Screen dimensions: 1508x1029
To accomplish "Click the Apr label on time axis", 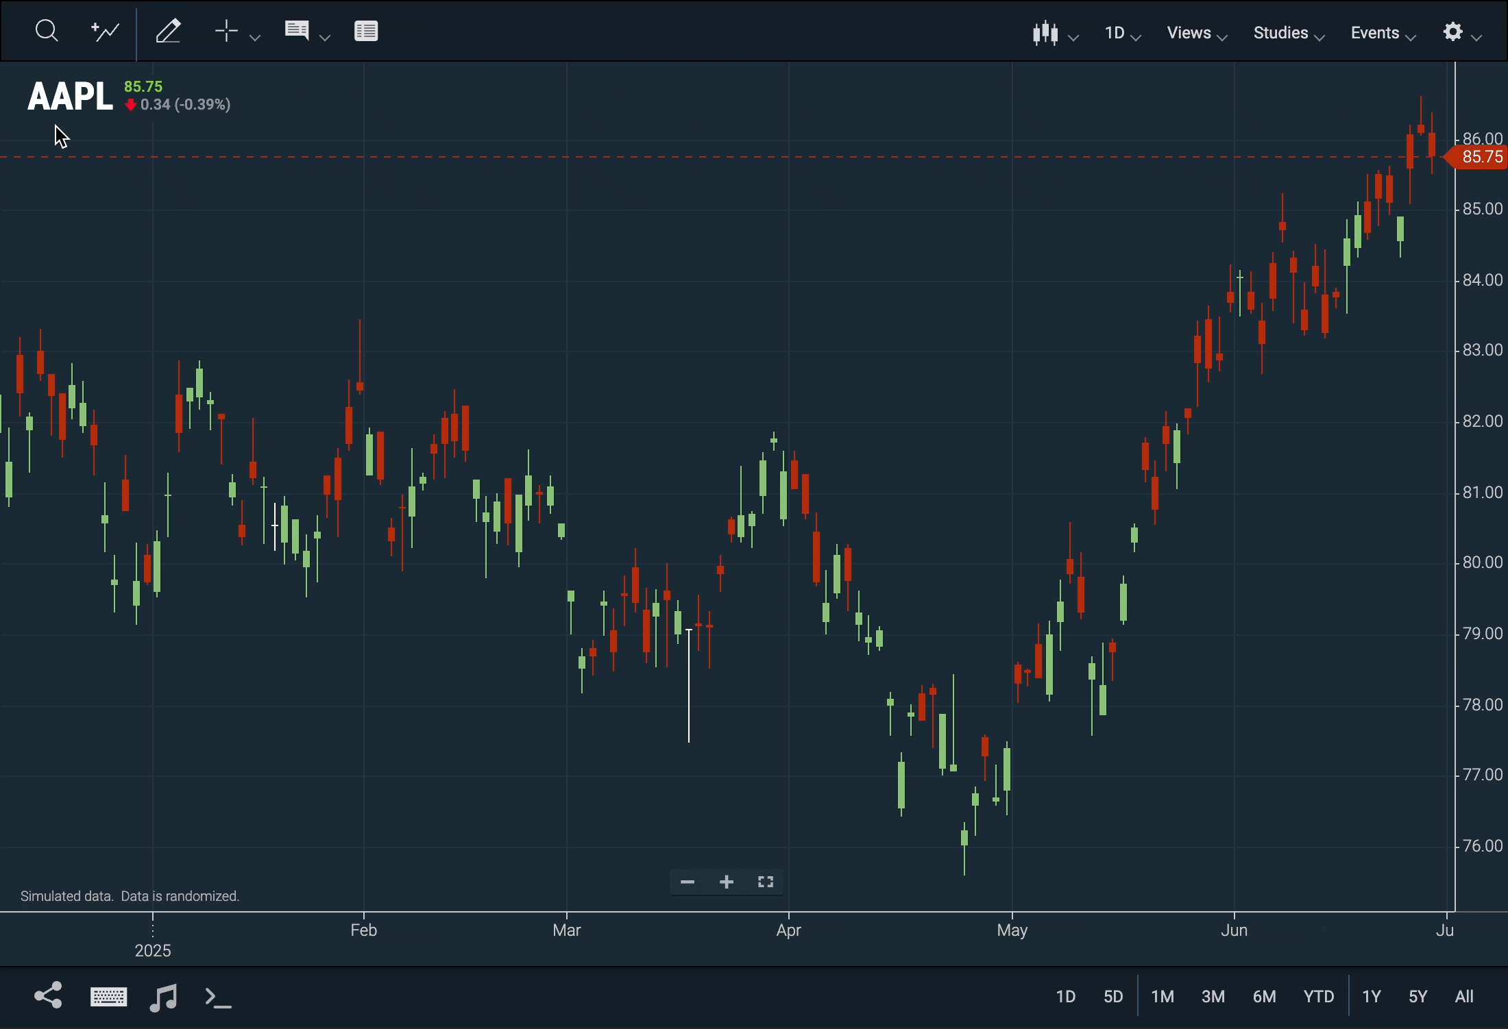I will (x=790, y=931).
